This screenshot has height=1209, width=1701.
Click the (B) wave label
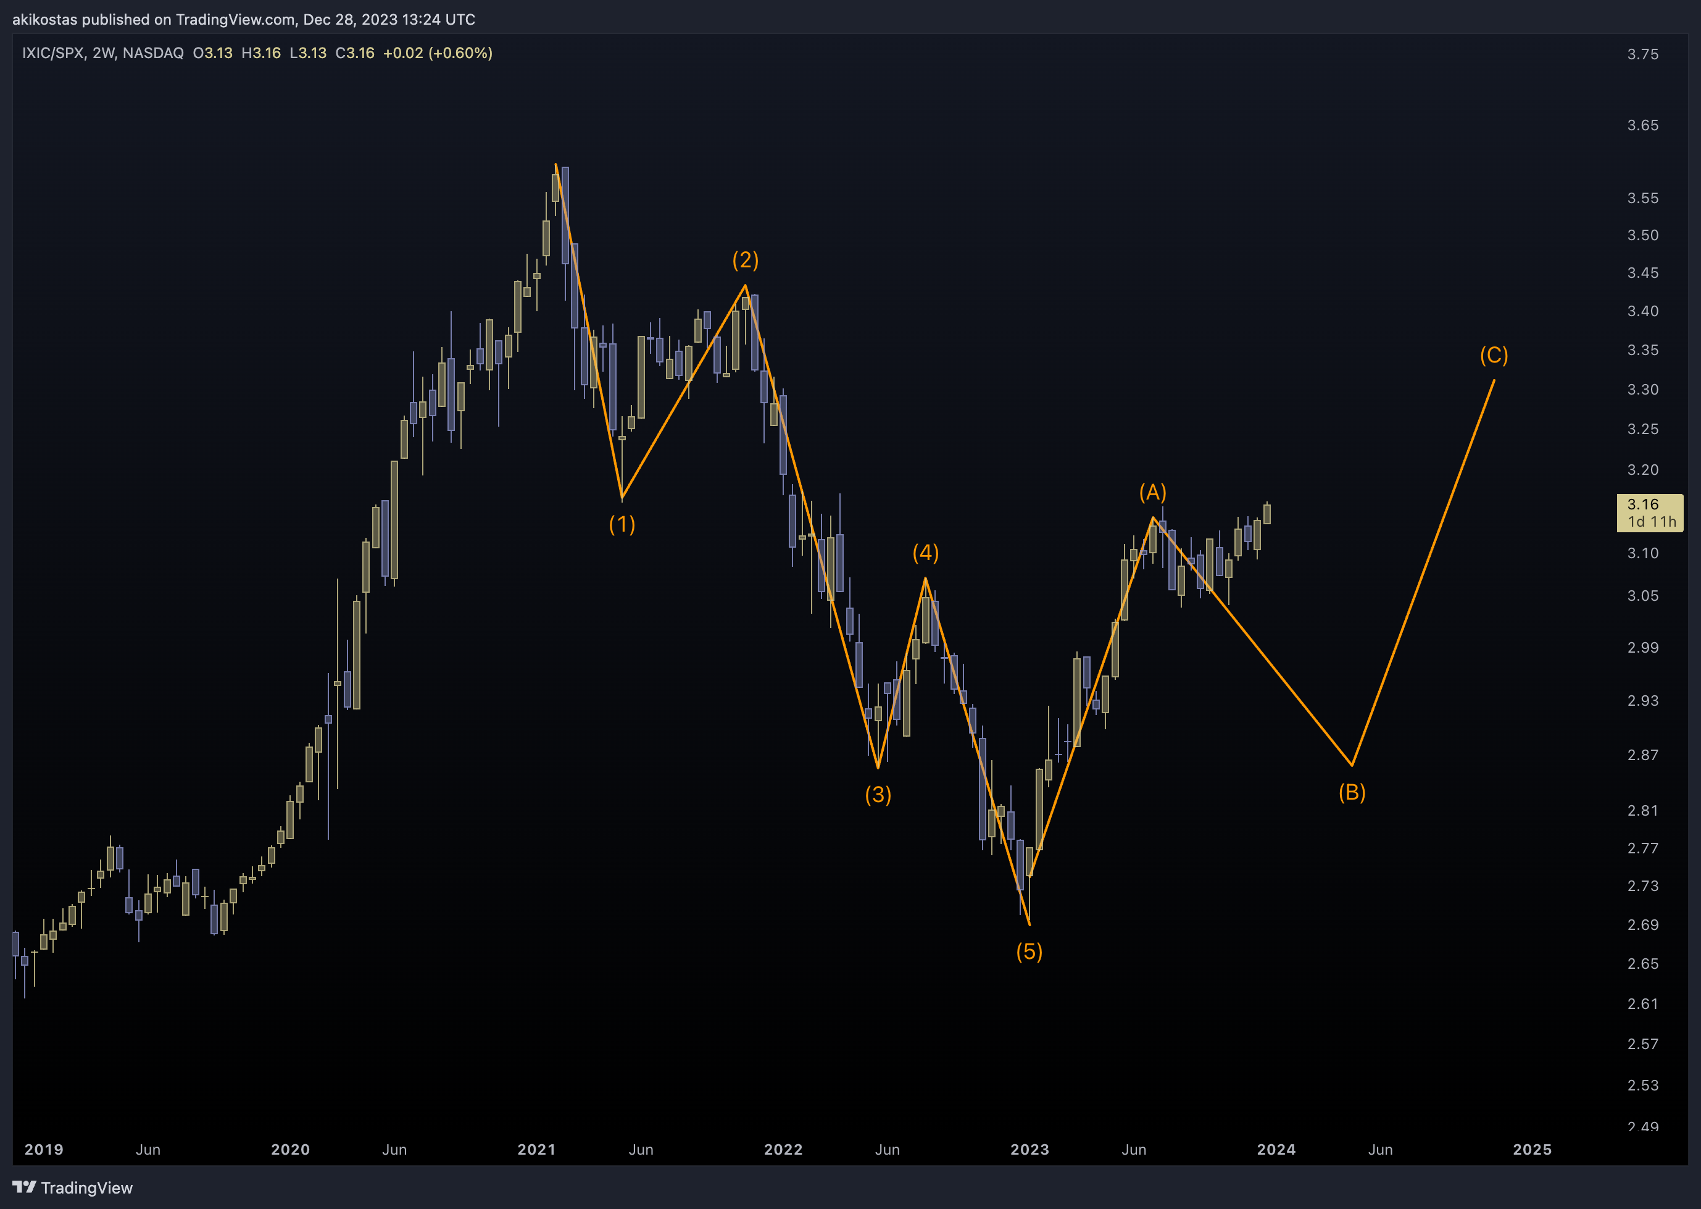[x=1352, y=792]
